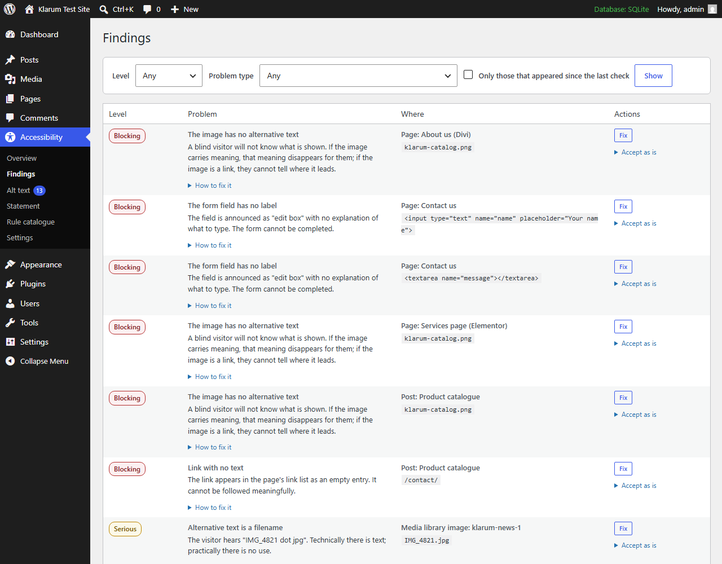Image resolution: width=722 pixels, height=564 pixels.
Task: Click Fix for Contact us name input
Action: (623, 206)
